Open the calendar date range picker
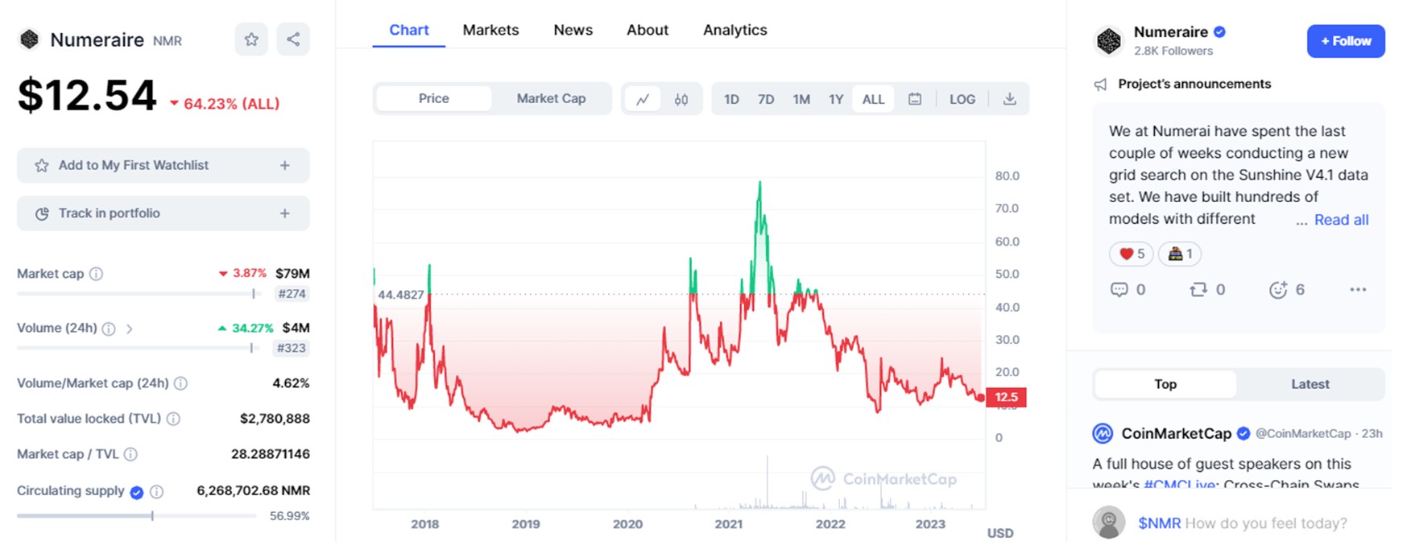 [x=915, y=99]
